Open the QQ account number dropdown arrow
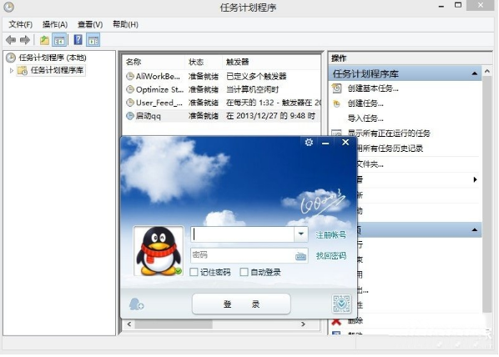Viewport: 499px width, 357px height. (301, 234)
